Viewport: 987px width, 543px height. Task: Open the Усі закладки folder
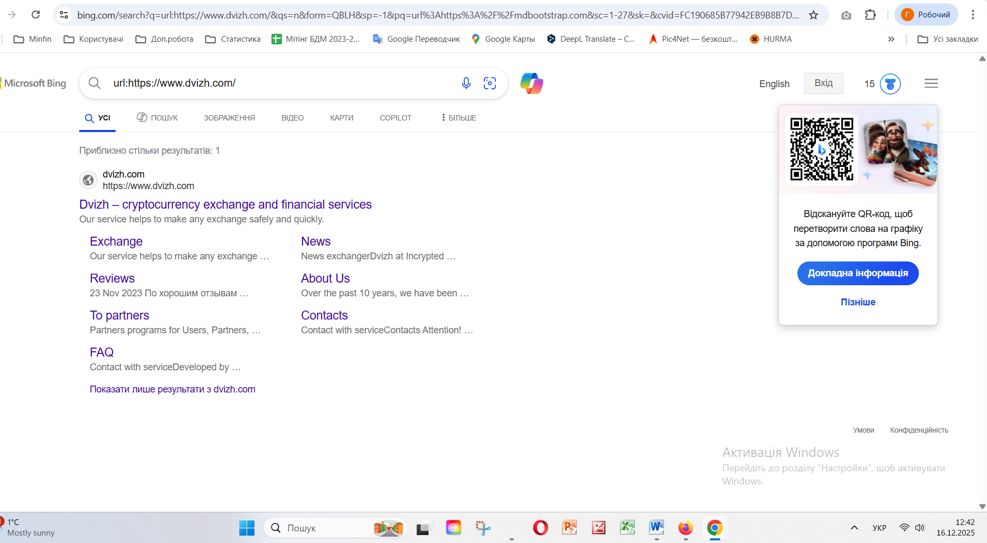[x=948, y=39]
